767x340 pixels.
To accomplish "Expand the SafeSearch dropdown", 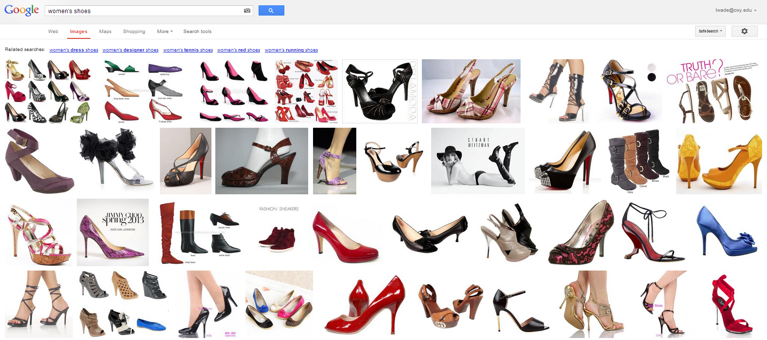I will click(x=710, y=31).
